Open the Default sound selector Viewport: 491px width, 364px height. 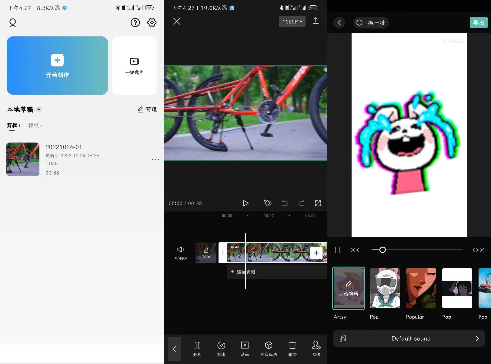[409, 339]
